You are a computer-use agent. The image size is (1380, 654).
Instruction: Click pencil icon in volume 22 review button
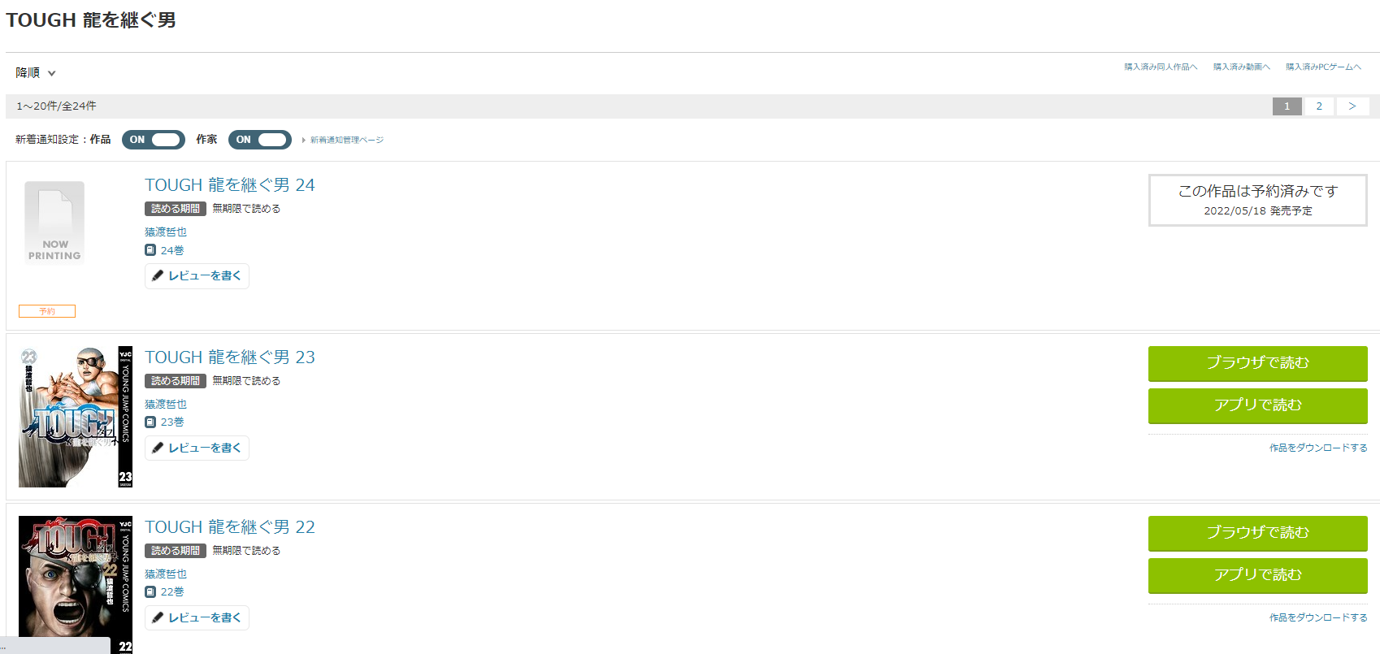click(158, 617)
